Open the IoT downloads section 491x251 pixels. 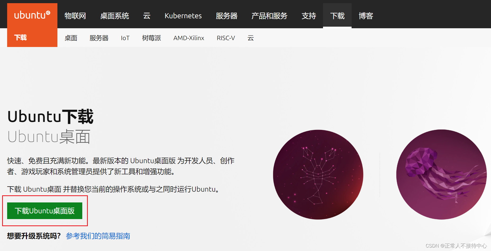click(125, 38)
